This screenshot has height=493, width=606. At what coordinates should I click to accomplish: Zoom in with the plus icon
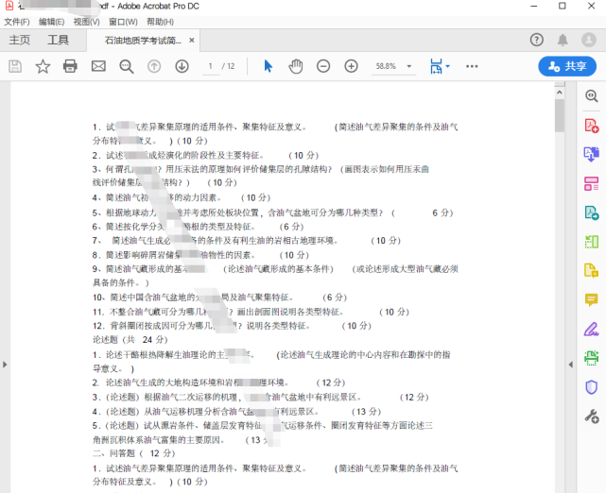[x=351, y=66]
